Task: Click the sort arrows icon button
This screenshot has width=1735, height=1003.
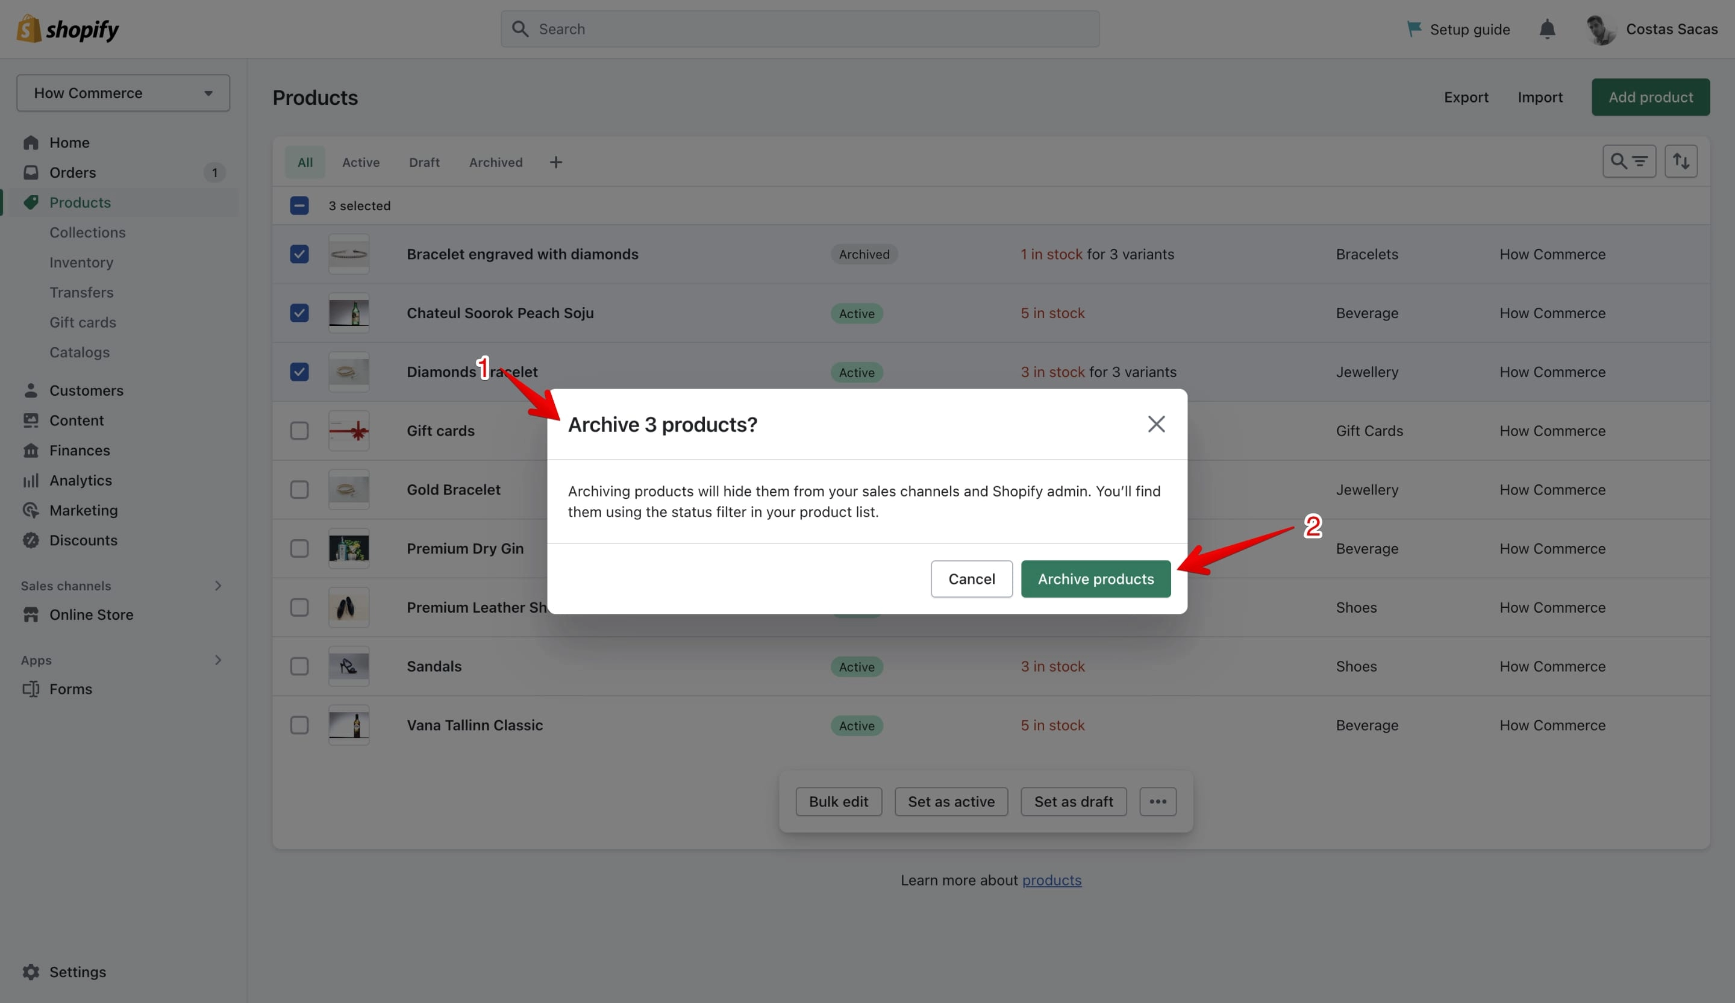Action: coord(1681,161)
